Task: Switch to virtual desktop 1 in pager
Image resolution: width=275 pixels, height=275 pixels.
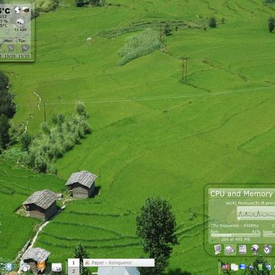Action: coord(74,263)
